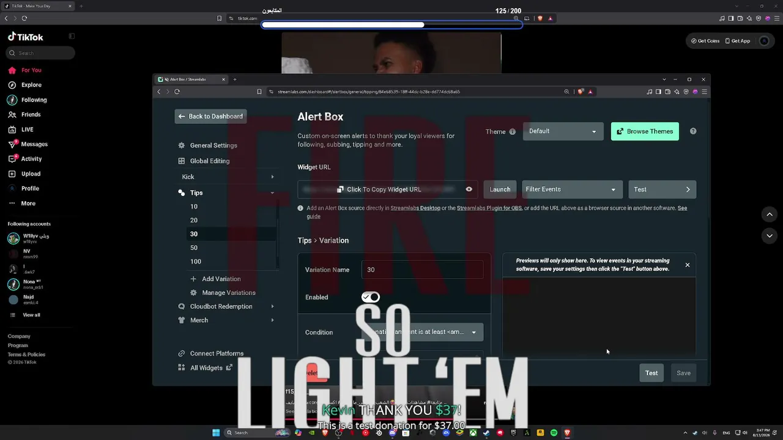
Task: Open TikTok For You feed
Action: (x=31, y=70)
